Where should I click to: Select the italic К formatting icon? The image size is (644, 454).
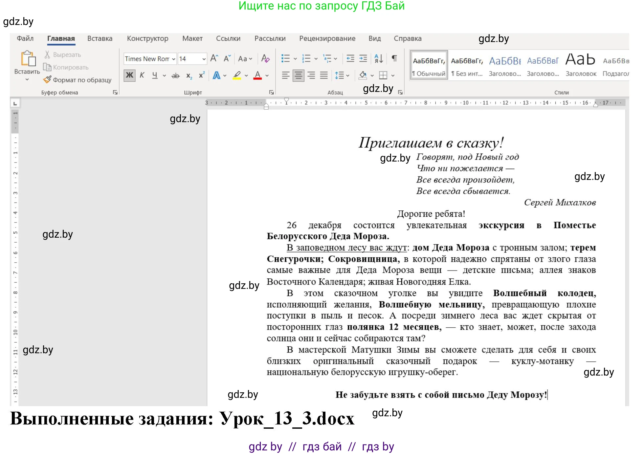tap(142, 75)
